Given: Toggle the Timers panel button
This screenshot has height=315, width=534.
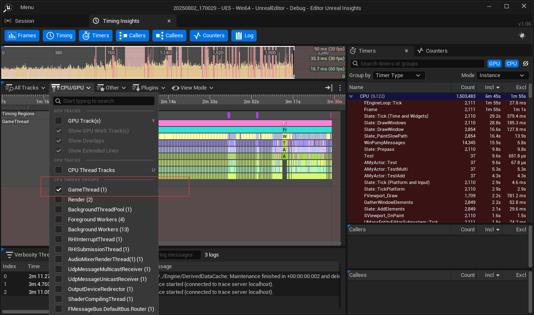Looking at the screenshot, I should (96, 36).
